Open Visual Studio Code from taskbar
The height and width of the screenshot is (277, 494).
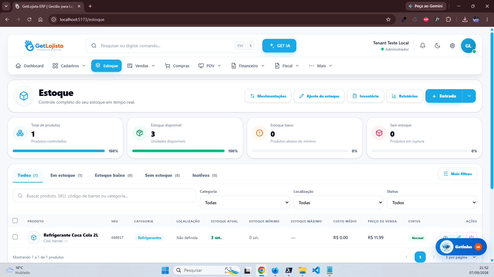pyautogui.click(x=316, y=270)
